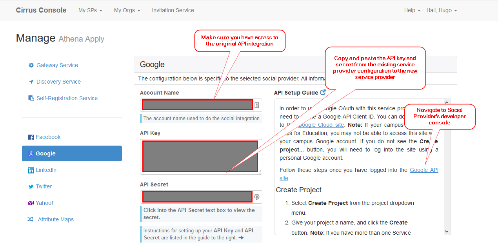Click the setup guide scrollbar down arrow
This screenshot has height=250, width=498.
(x=447, y=232)
